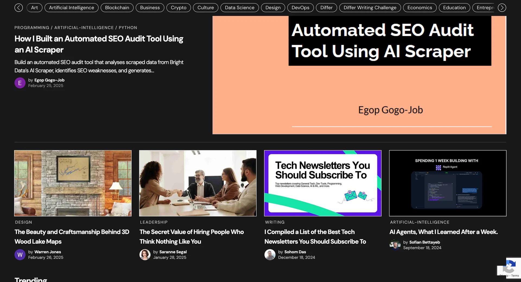The width and height of the screenshot is (521, 282).
Task: Click Sohom Das's profile picture
Action: [x=270, y=255]
